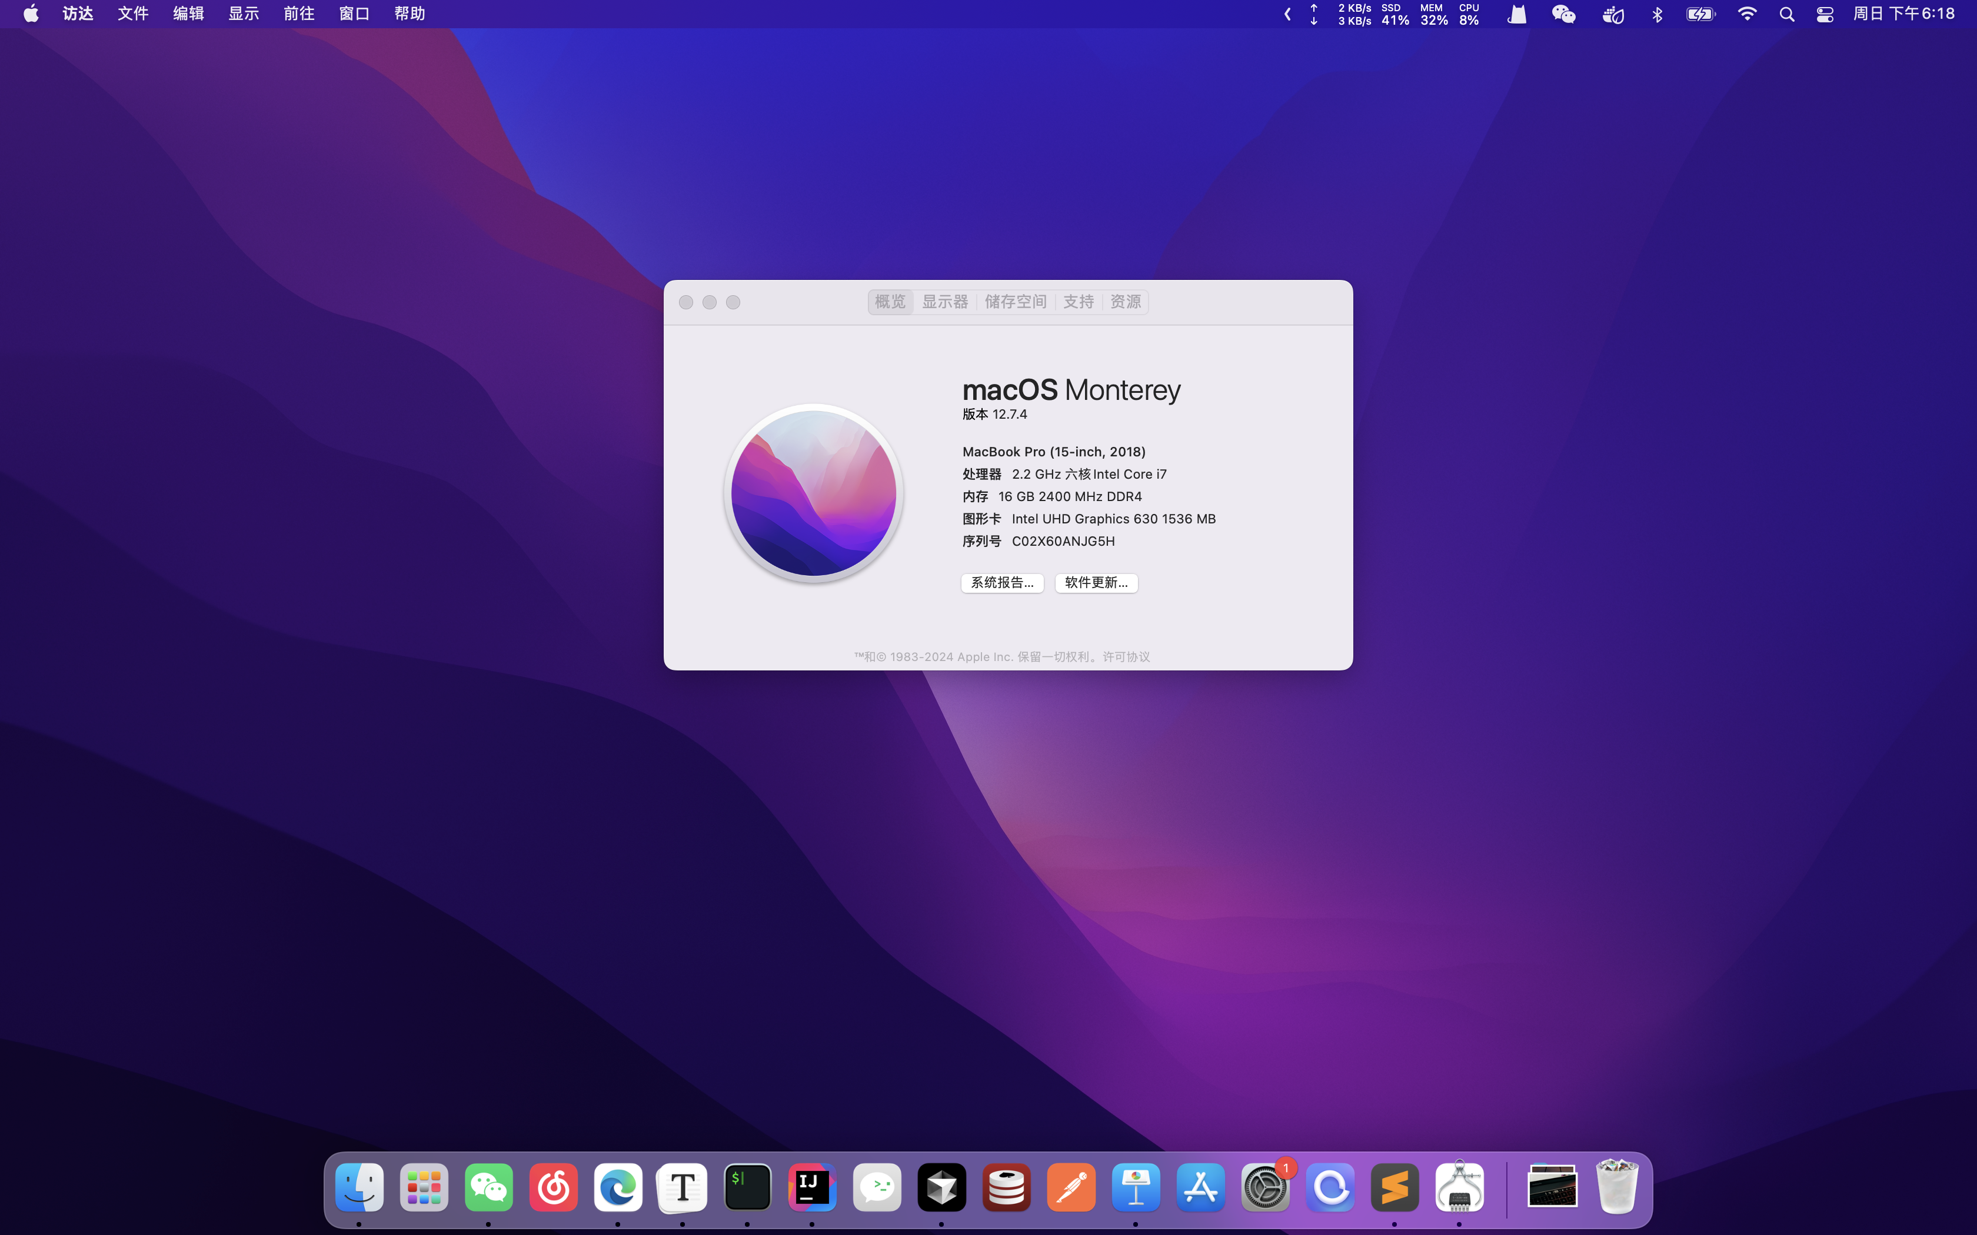Click the network speed monitor in menu bar

[x=1342, y=14]
